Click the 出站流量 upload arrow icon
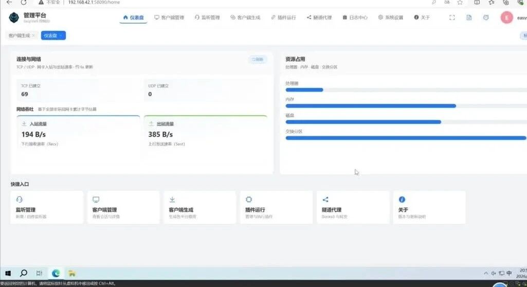 pyautogui.click(x=151, y=123)
